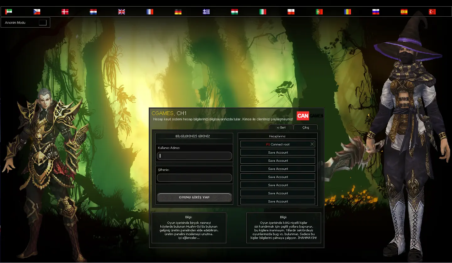
Task: Focus the Kullanıcı Adınız username field
Action: coord(194,156)
